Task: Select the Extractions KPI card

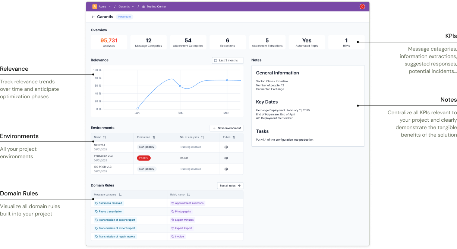Action: 227,42
